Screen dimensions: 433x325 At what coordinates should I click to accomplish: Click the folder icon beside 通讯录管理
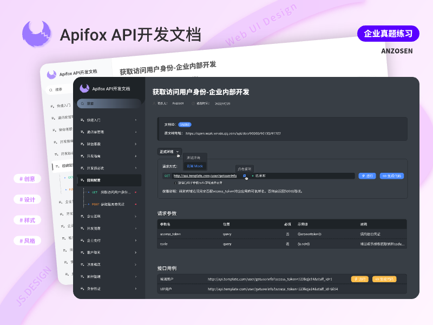click(82, 132)
